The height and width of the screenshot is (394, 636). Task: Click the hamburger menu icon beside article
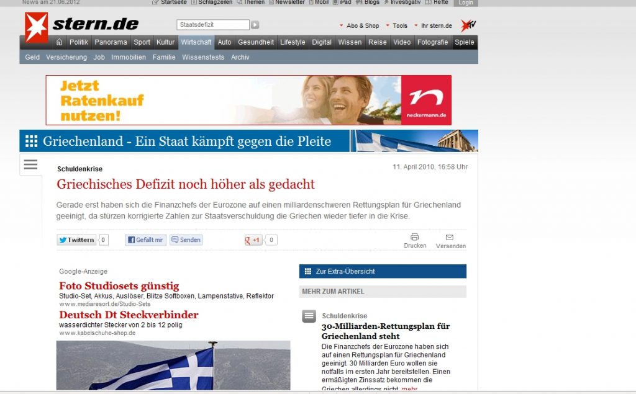(30, 164)
